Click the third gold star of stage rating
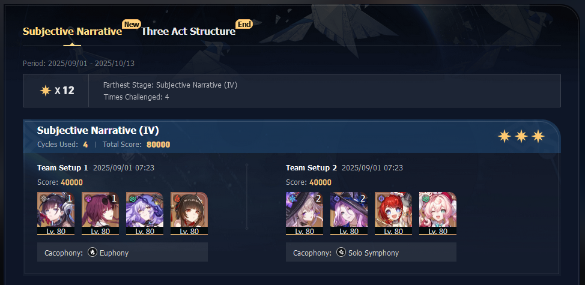Viewport: 585px width, 285px height. [538, 137]
